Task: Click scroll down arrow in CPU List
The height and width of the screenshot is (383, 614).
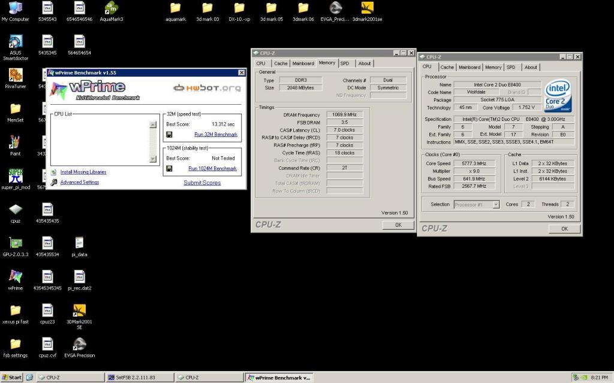Action: (x=153, y=159)
